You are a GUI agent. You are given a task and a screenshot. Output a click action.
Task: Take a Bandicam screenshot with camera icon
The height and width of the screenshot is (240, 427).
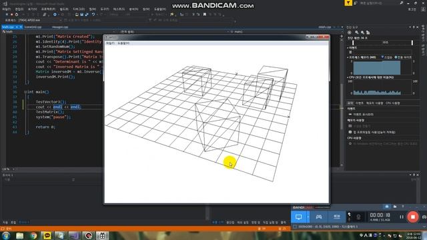point(424,217)
